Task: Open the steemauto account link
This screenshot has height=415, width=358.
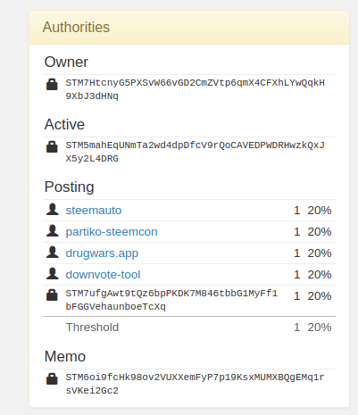Action: 94,211
